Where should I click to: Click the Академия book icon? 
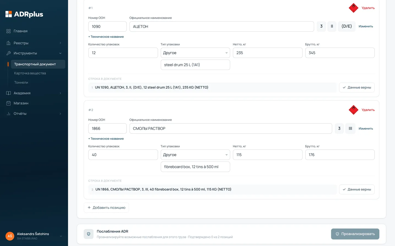point(9,93)
